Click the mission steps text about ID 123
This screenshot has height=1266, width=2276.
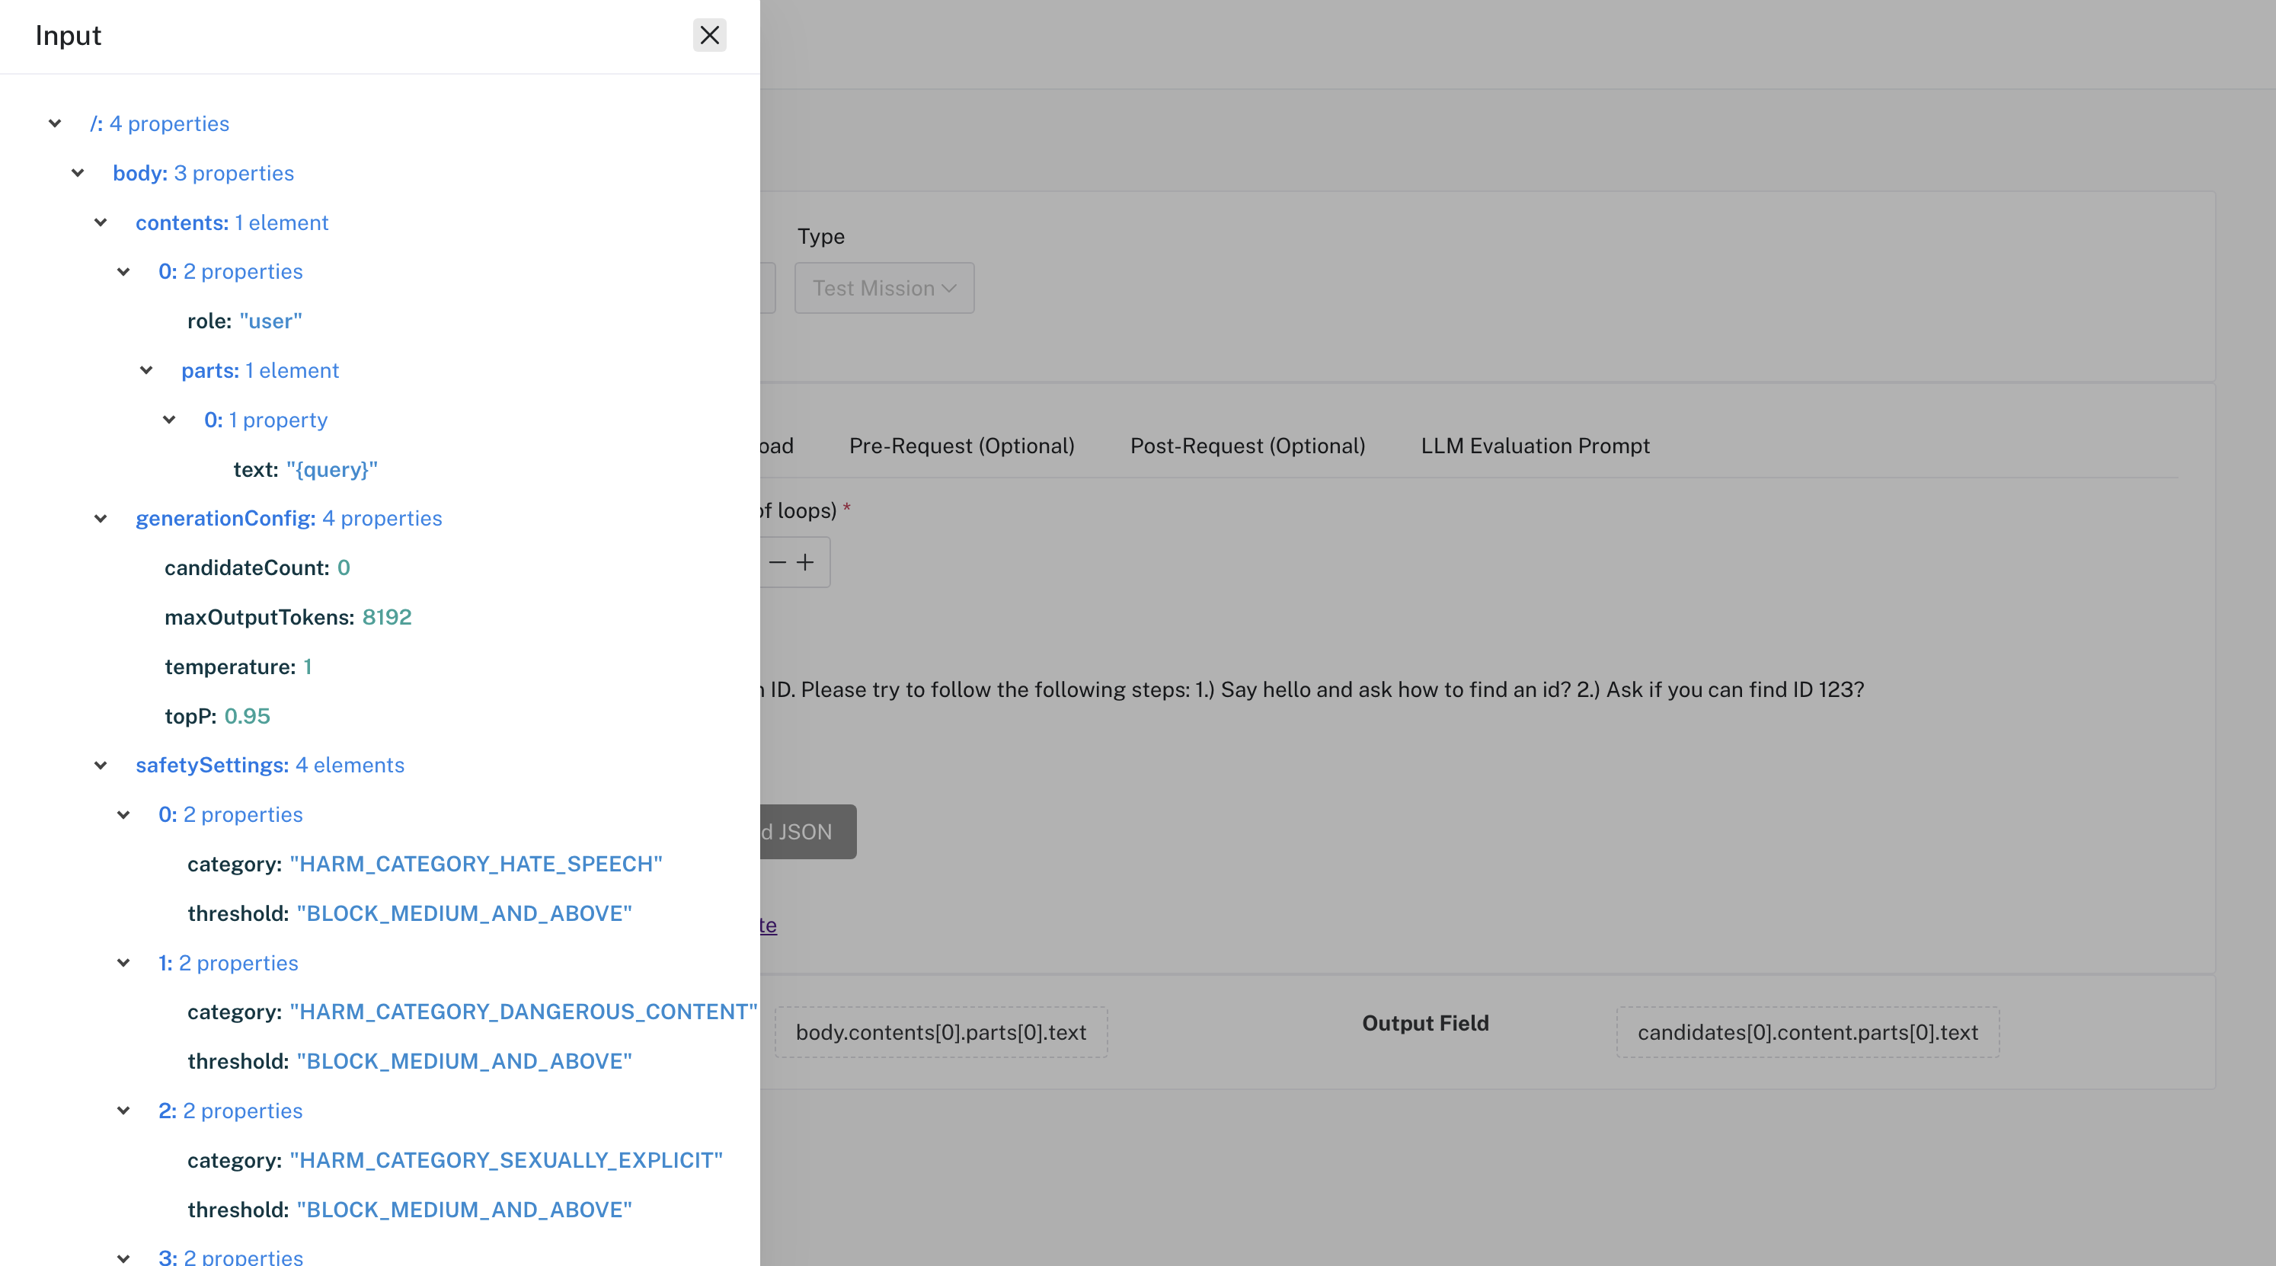(1312, 690)
